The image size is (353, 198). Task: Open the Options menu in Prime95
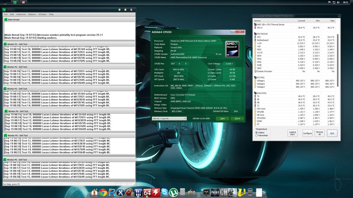tap(32, 14)
